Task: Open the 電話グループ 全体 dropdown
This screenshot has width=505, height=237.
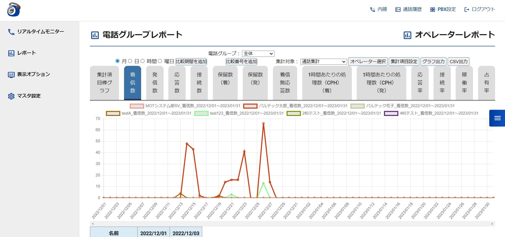Action: [258, 54]
